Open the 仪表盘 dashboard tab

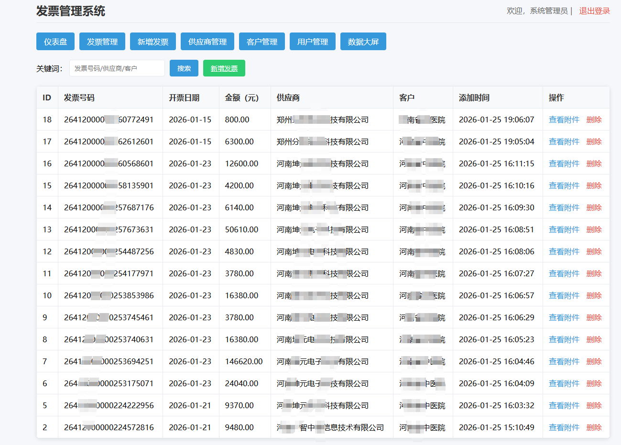pos(55,42)
